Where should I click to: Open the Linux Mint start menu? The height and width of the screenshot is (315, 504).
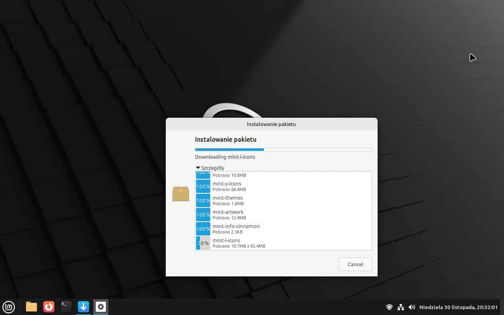(9, 307)
